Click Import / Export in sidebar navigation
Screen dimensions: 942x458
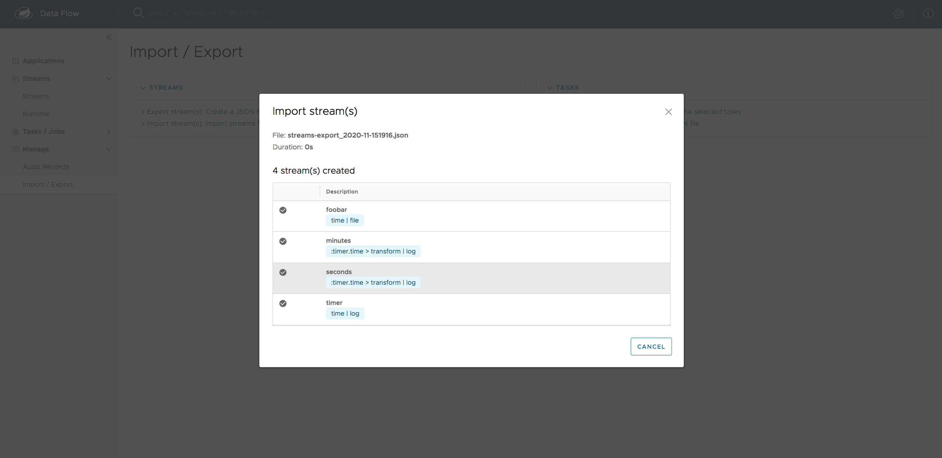point(48,184)
